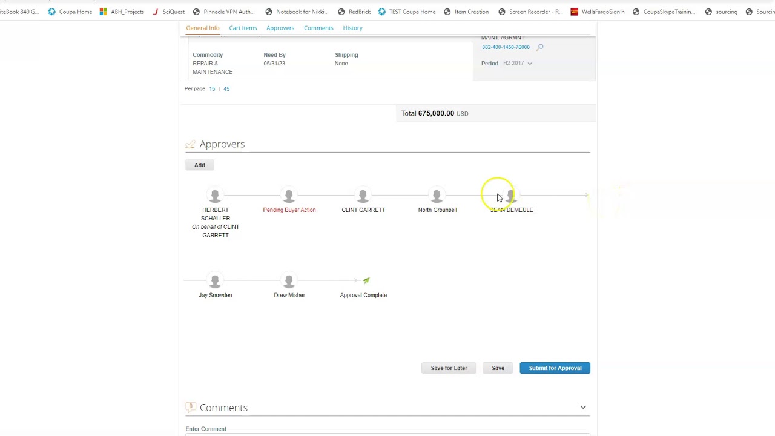Open the WellsFargoSignIn bookmark

pos(598,12)
